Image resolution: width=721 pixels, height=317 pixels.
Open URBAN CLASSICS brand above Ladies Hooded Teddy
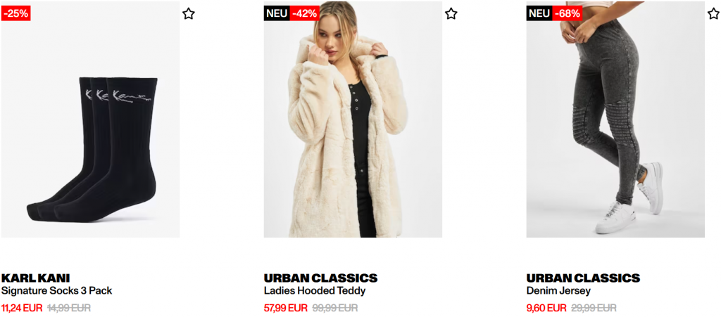coord(320,278)
